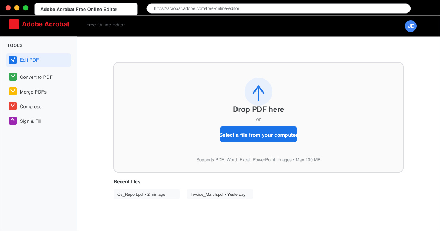
Task: Click the red Adobe Acrobat logo icon
Action: click(x=14, y=24)
